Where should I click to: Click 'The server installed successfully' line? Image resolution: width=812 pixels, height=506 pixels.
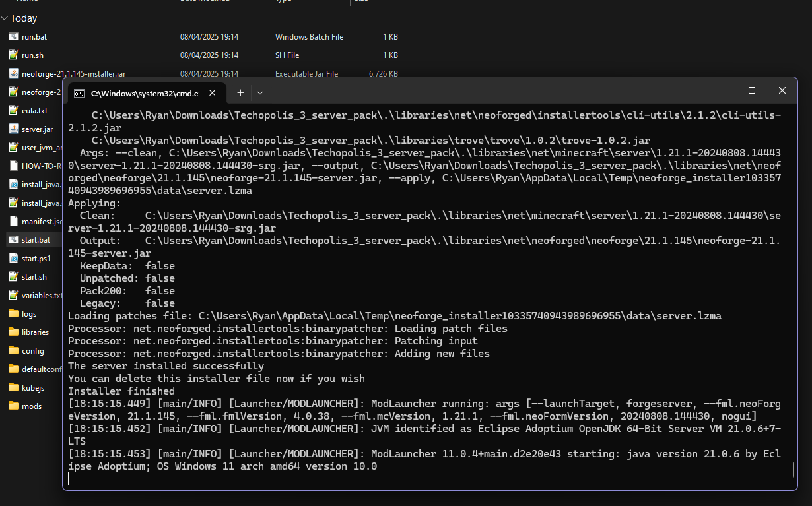coord(166,366)
